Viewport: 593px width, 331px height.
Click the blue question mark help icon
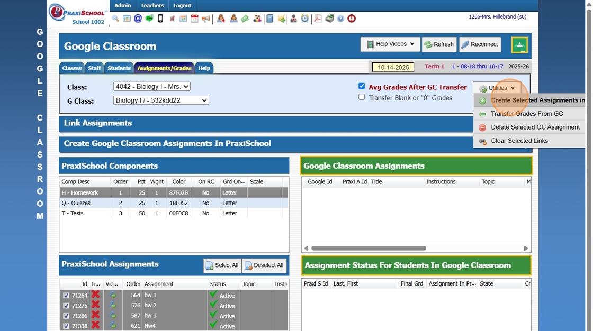click(x=340, y=19)
